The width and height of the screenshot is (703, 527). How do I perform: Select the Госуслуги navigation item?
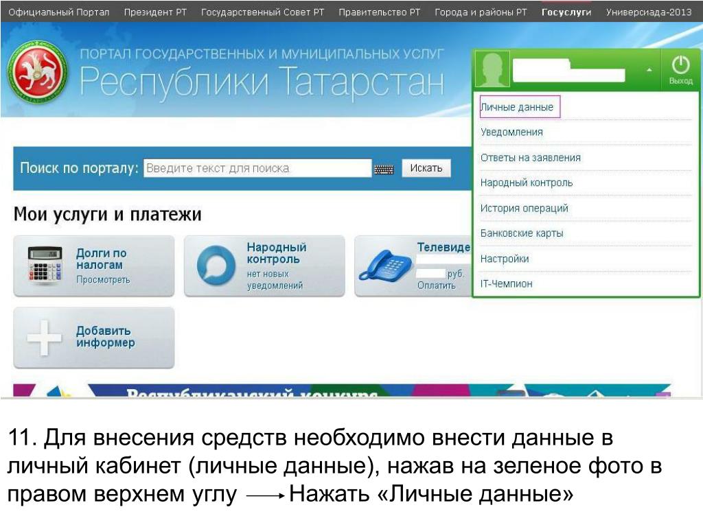(x=566, y=12)
